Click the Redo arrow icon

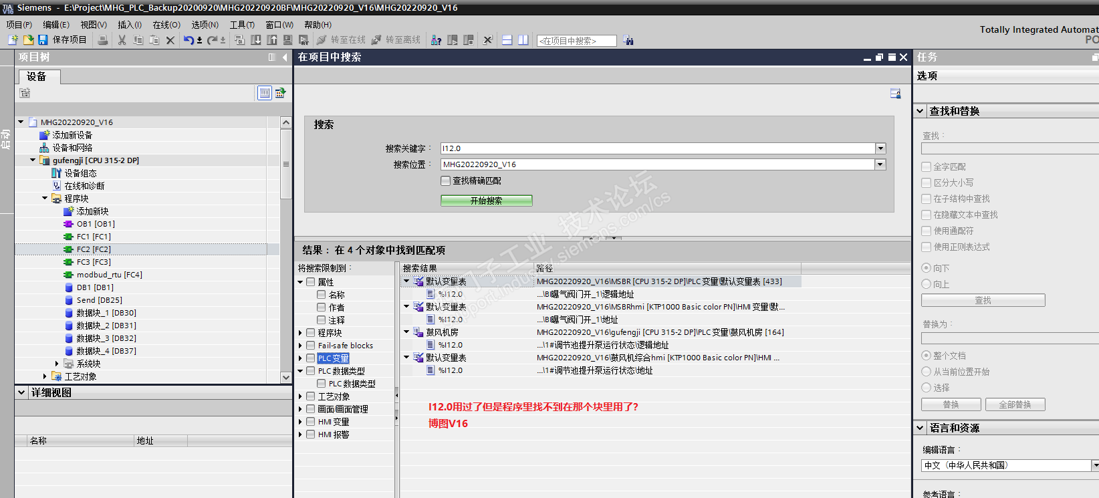pyautogui.click(x=212, y=40)
